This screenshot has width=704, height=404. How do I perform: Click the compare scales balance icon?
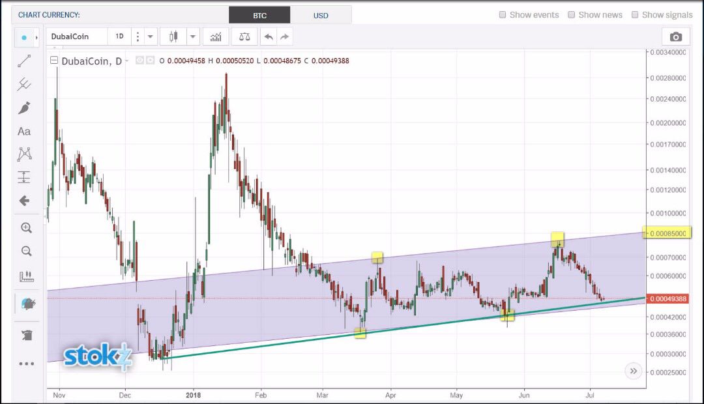244,36
